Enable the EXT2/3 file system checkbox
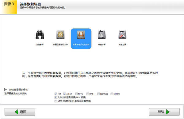Viewport: 184px width, 119px height. 112,94
